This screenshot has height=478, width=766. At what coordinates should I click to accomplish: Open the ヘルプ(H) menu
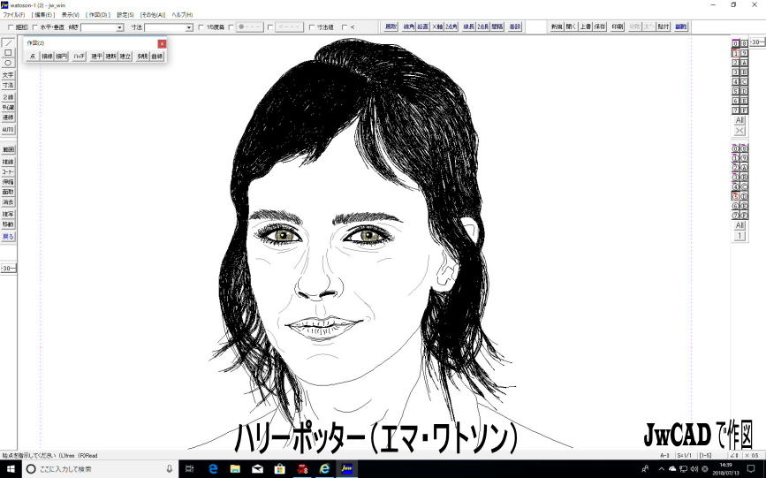pos(182,15)
